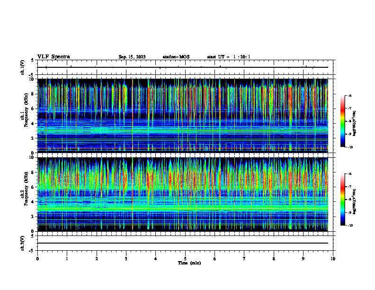Click the ch.1 'Frequency (kHz)' axis label
The height and width of the screenshot is (290, 375).
coord(27,110)
